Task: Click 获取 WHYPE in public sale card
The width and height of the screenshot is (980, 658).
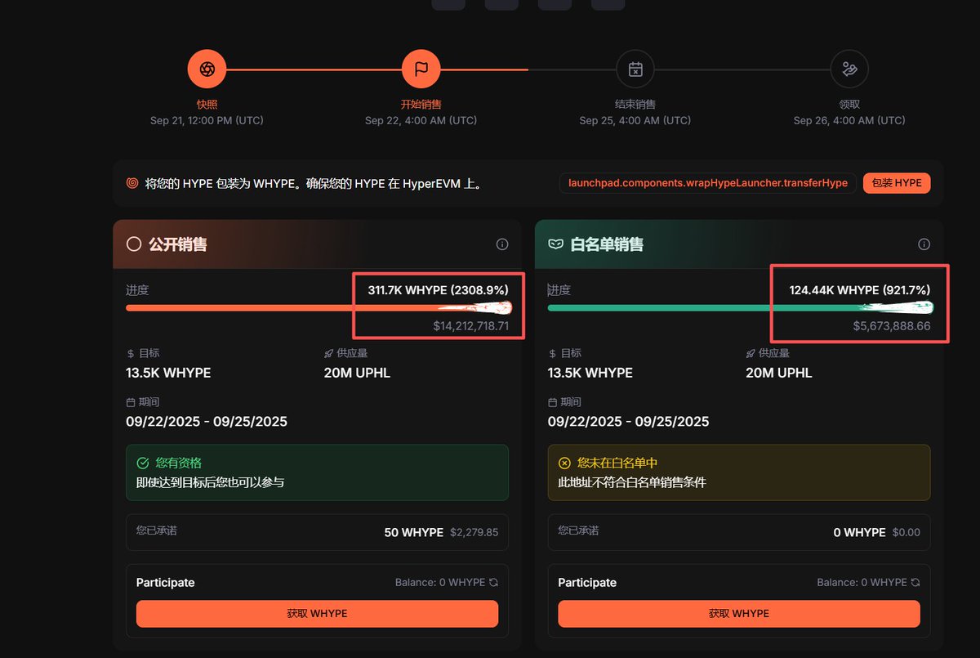Action: tap(317, 614)
